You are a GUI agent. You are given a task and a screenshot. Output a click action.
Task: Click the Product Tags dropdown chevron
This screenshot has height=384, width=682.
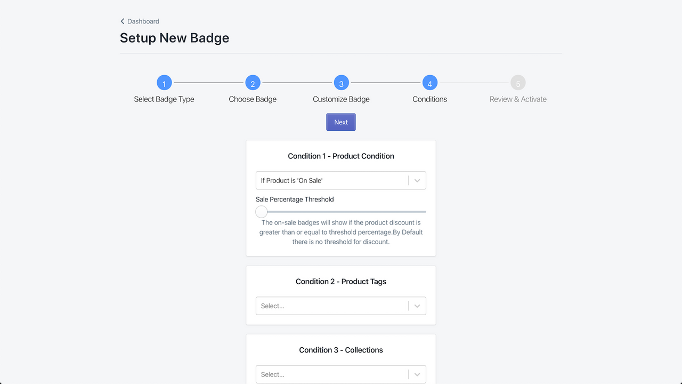click(417, 306)
